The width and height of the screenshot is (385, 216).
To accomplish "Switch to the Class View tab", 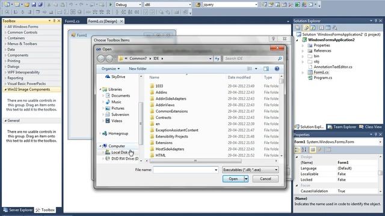I will pos(371,127).
